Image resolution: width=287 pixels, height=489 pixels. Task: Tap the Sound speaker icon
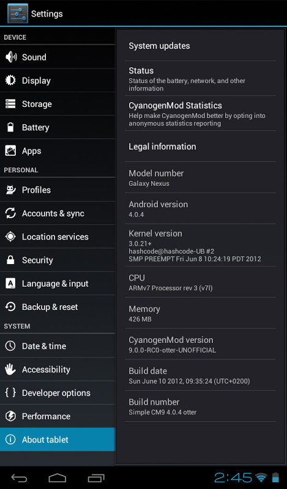[x=11, y=57]
